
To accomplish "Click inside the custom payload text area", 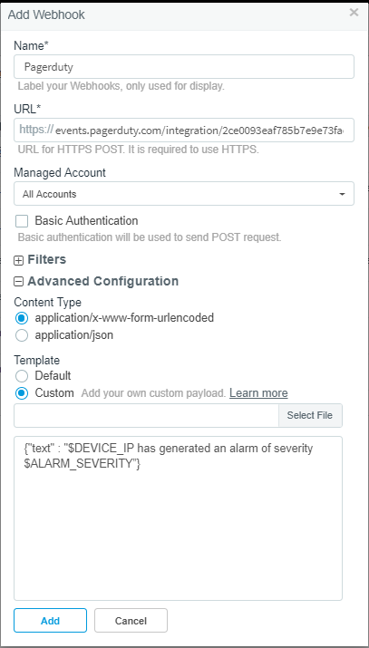I will click(178, 518).
